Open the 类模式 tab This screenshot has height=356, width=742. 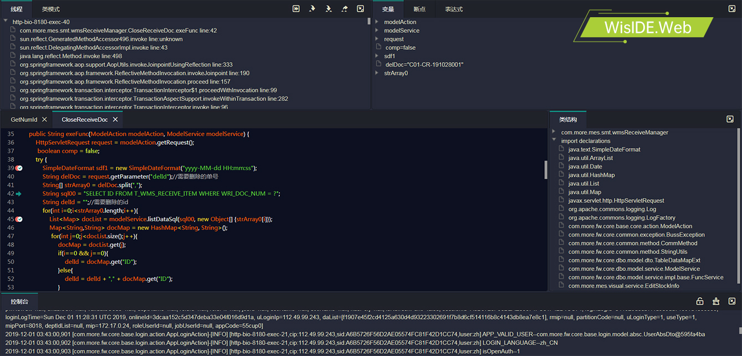pyautogui.click(x=50, y=9)
